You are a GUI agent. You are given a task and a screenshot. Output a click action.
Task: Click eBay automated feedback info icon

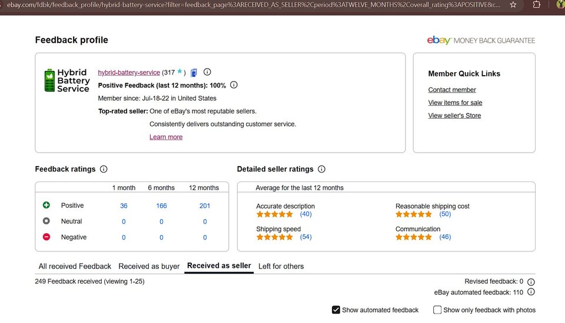(531, 292)
